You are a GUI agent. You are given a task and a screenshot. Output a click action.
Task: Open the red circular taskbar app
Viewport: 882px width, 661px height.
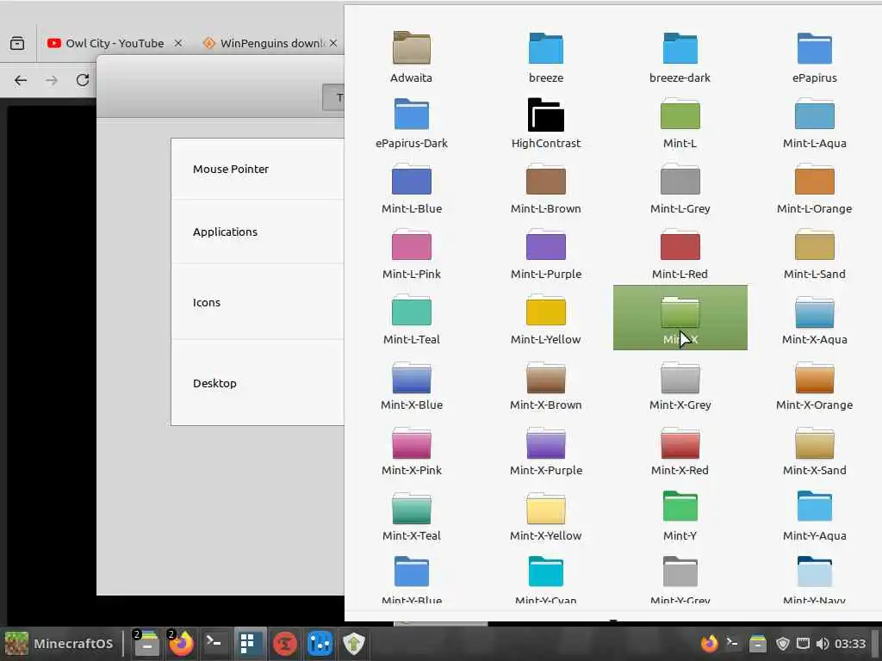(284, 644)
